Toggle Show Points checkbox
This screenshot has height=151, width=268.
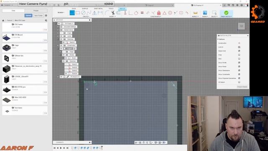point(239,66)
